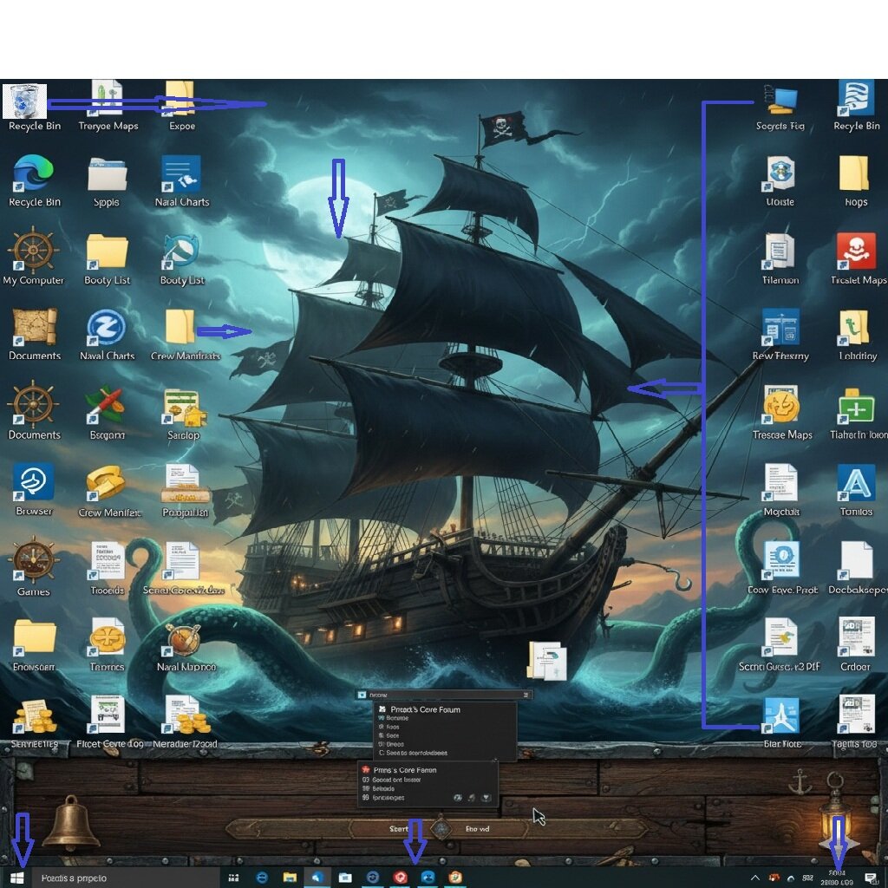Click the Windows Start button
Image resolution: width=888 pixels, height=888 pixels.
pos(17,878)
